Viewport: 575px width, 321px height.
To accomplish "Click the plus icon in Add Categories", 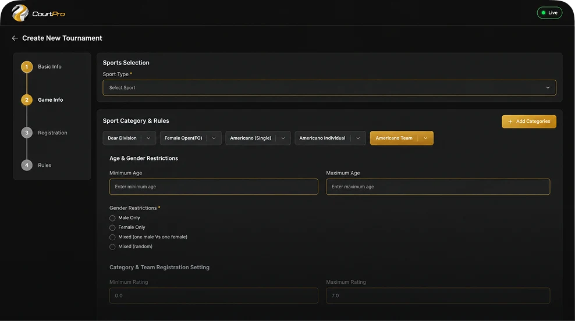I will (x=510, y=122).
